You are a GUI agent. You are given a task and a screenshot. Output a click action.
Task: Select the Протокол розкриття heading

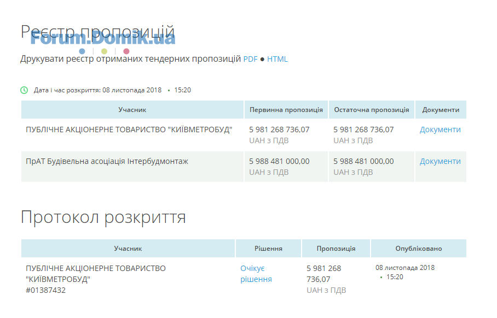103,217
